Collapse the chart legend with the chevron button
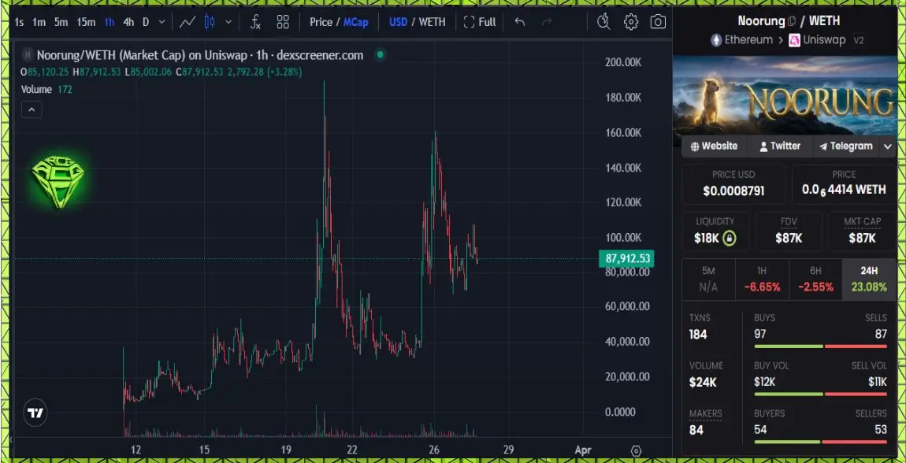Viewport: 906px width, 463px height. 32,109
